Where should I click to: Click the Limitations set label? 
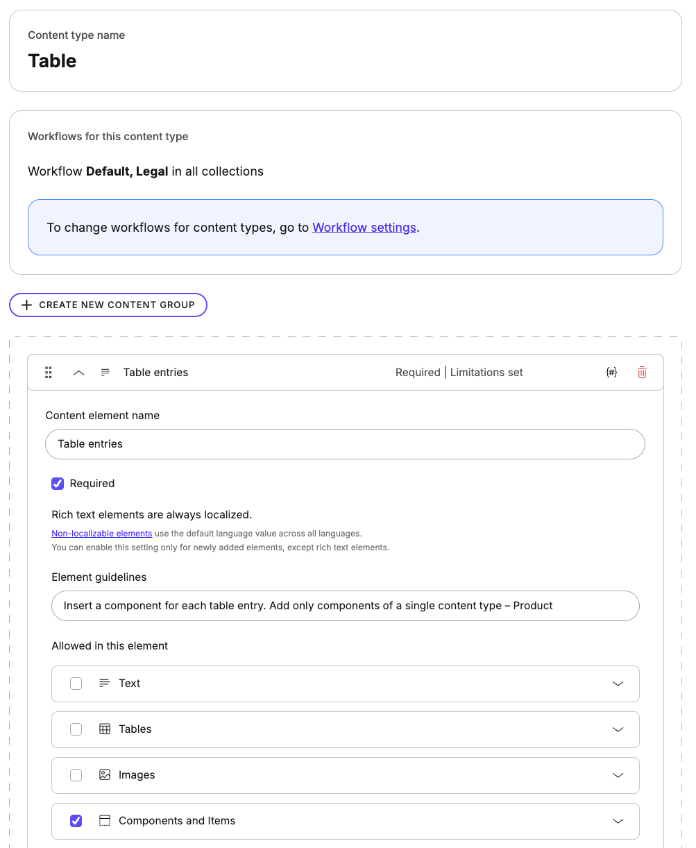[486, 372]
